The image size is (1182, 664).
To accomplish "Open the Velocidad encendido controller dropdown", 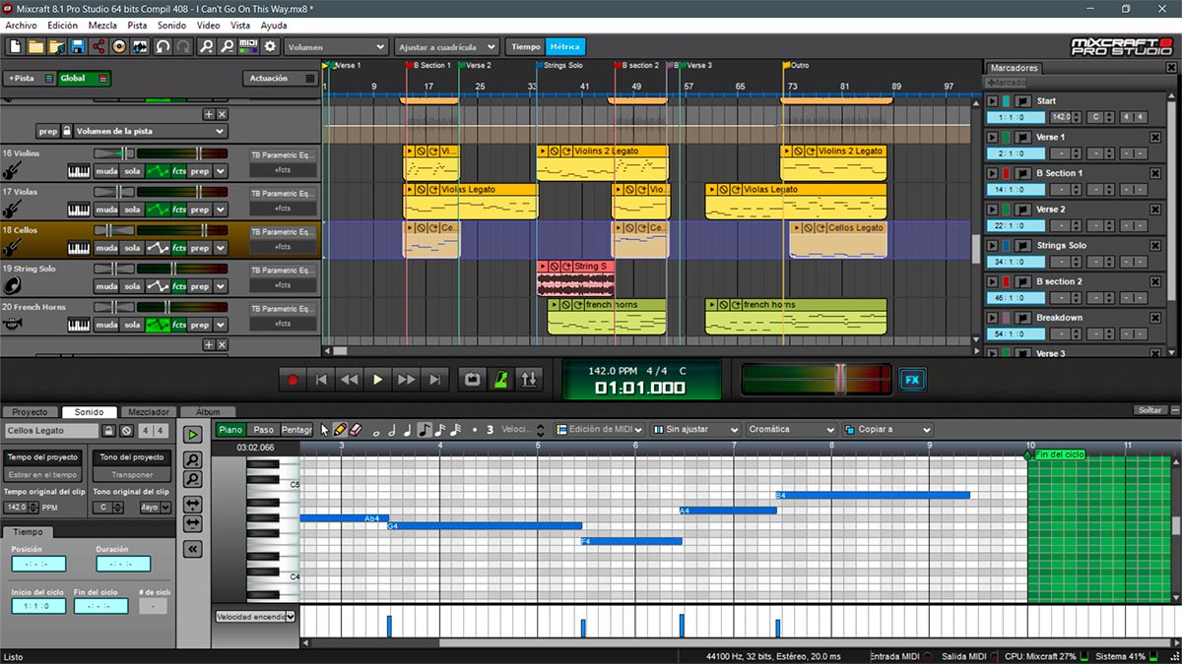I will coord(256,617).
